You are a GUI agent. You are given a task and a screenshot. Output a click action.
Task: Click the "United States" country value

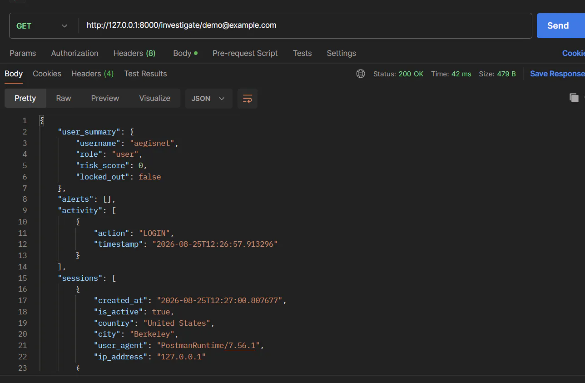point(177,323)
